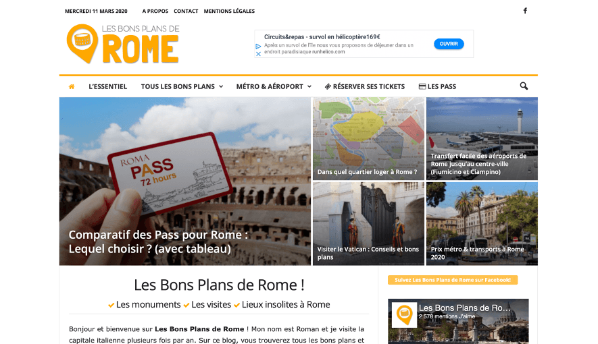The height and width of the screenshot is (344, 598).
Task: Click the Facebook page profile logo thumbnail
Action: (x=404, y=315)
